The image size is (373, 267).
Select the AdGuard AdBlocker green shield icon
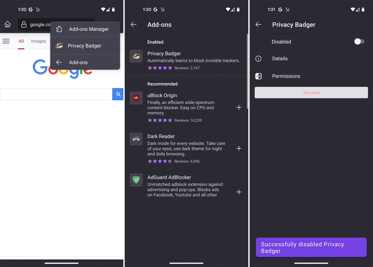[136, 180]
